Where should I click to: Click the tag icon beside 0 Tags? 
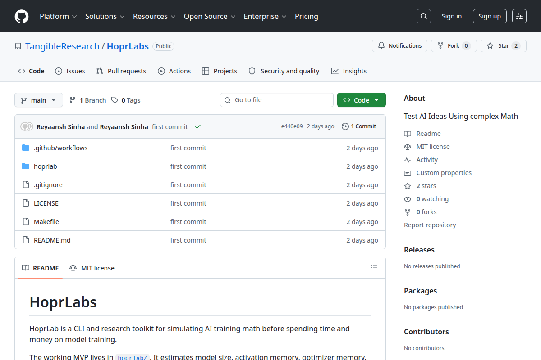(115, 100)
